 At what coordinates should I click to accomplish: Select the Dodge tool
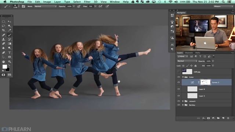coord(10,48)
